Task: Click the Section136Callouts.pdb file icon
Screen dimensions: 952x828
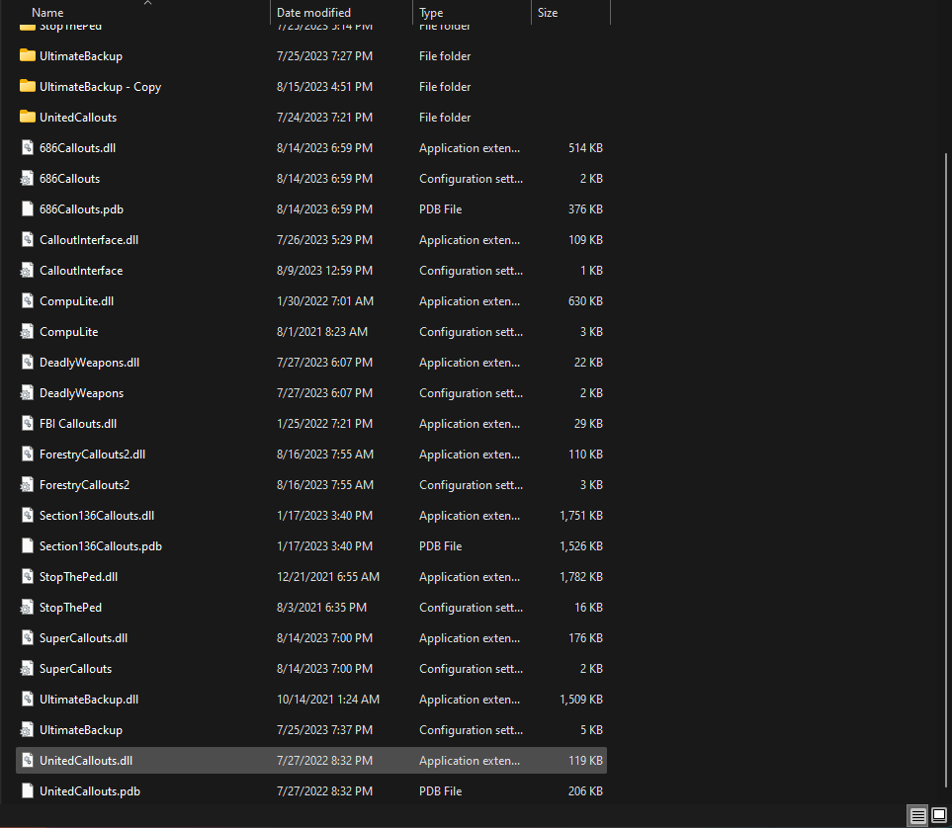Action: [x=28, y=545]
